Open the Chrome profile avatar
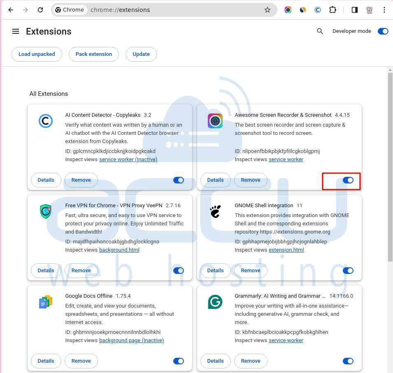 tap(370, 10)
